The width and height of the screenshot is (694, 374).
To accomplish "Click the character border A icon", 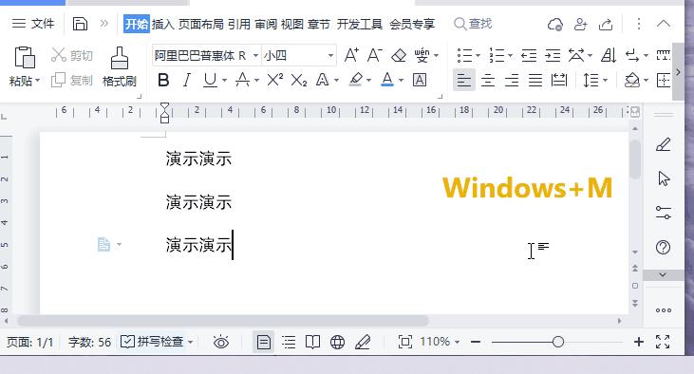I will click(x=419, y=80).
